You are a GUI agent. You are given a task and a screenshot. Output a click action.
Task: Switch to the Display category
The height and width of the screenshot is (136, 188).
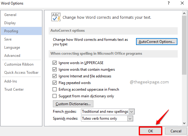point(10,23)
